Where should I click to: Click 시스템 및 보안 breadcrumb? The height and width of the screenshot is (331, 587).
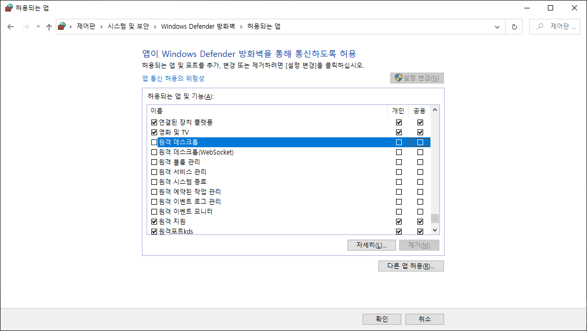(x=128, y=26)
